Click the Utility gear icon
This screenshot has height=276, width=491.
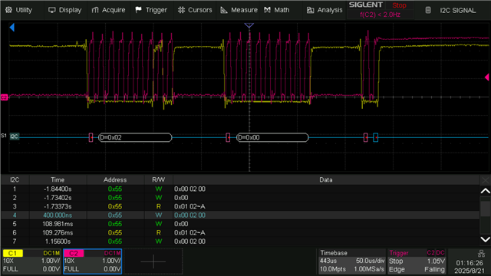(x=8, y=10)
